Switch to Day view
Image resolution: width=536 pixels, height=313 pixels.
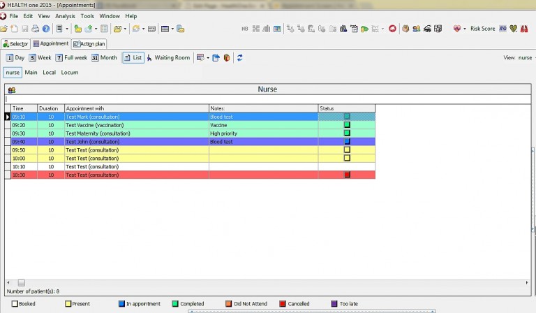pyautogui.click(x=15, y=58)
